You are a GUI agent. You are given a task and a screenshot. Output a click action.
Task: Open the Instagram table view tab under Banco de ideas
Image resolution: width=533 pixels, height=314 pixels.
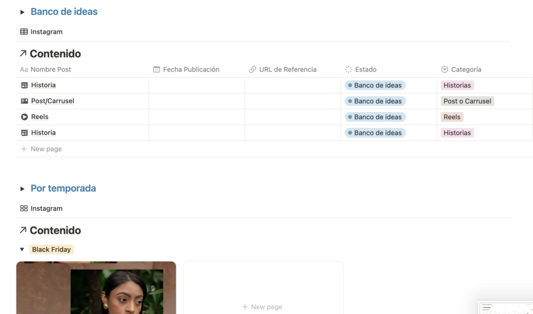pyautogui.click(x=41, y=32)
